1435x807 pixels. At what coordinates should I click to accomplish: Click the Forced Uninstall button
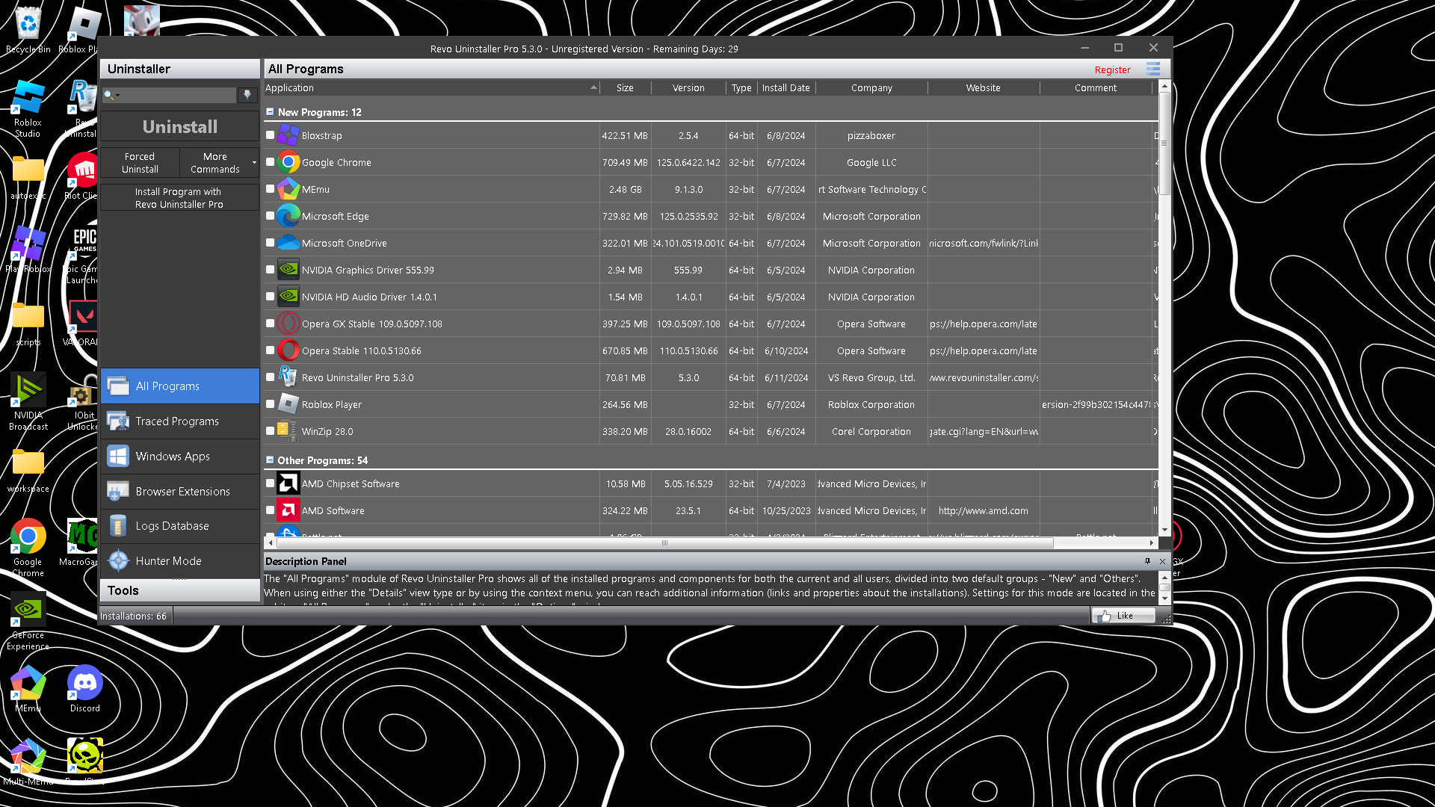[140, 163]
